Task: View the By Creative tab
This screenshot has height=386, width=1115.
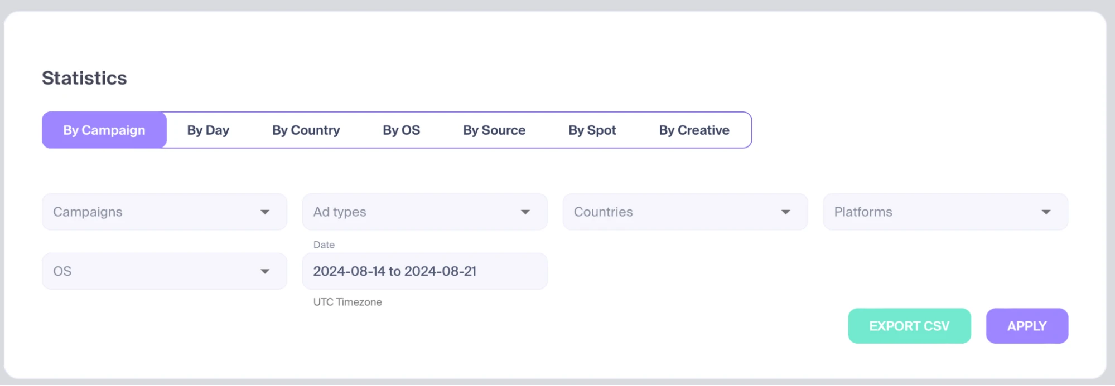Action: coord(694,130)
